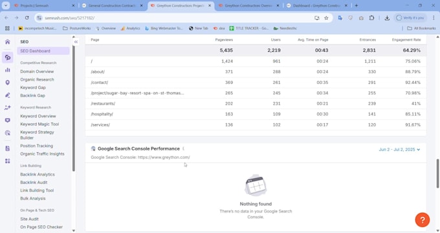This screenshot has height=233, width=440.
Task: Click the info icon beside Google Search Console Performance
Action: (183, 148)
